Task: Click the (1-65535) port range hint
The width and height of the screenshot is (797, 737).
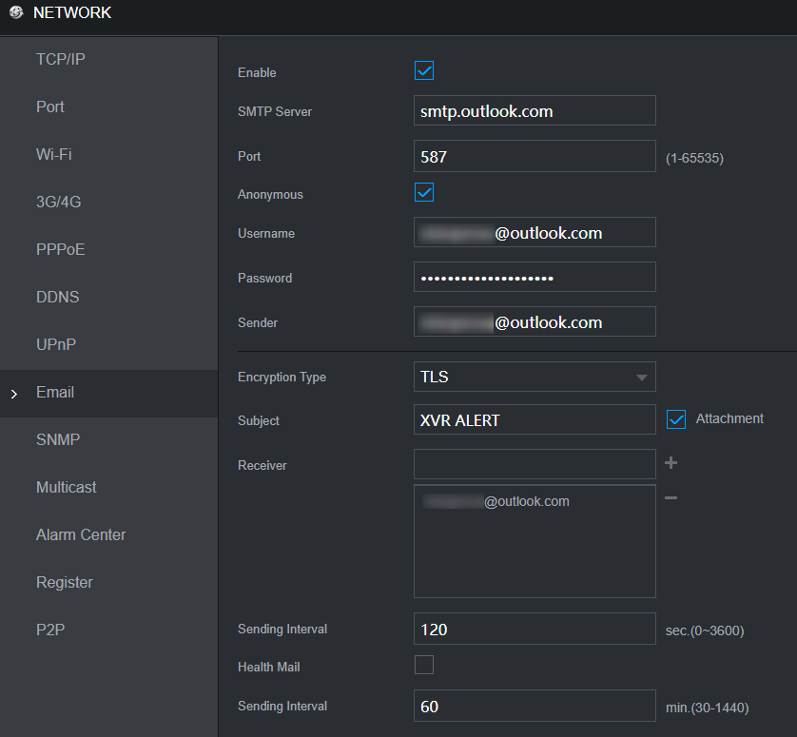Action: click(x=694, y=158)
